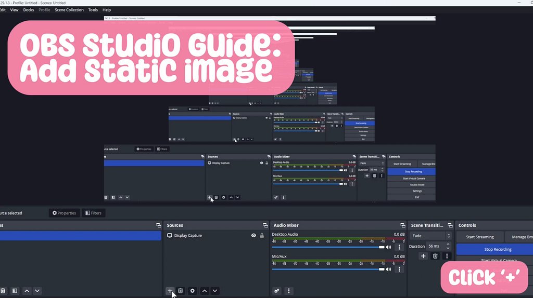Viewport: 533px width, 298px height.
Task: Open Mic/Aux three-dot options menu
Action: pos(399,269)
